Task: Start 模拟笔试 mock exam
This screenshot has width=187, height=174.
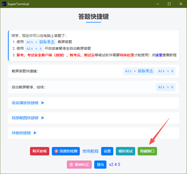Action: (126, 151)
